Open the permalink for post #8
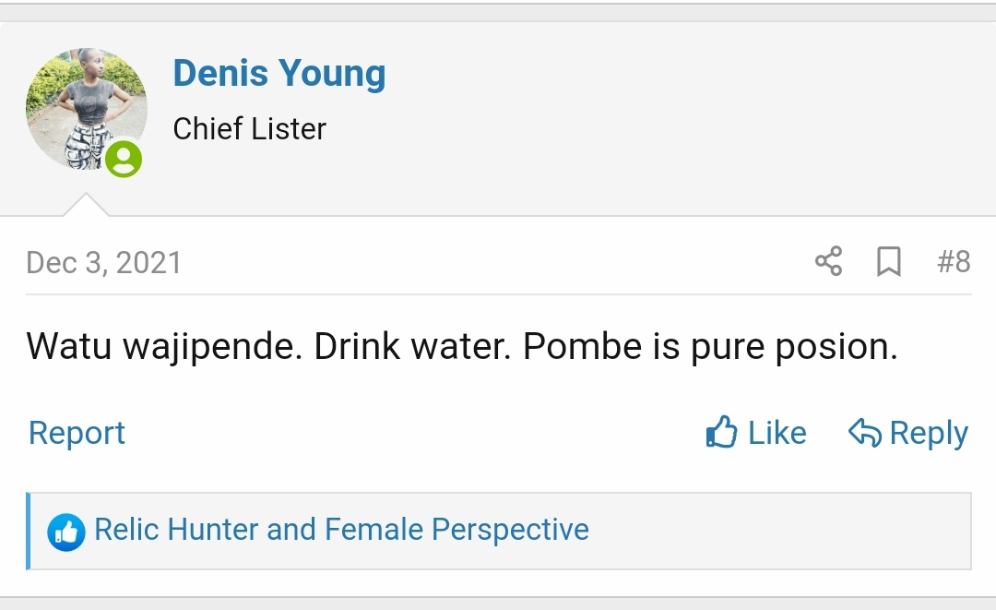The height and width of the screenshot is (610, 996). point(954,262)
